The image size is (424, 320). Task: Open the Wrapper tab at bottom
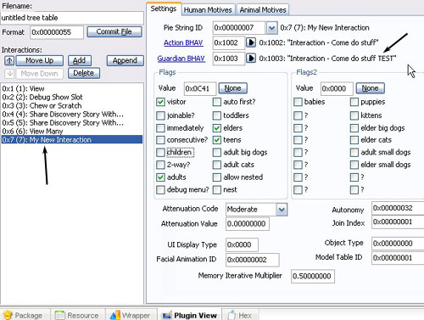point(131,315)
